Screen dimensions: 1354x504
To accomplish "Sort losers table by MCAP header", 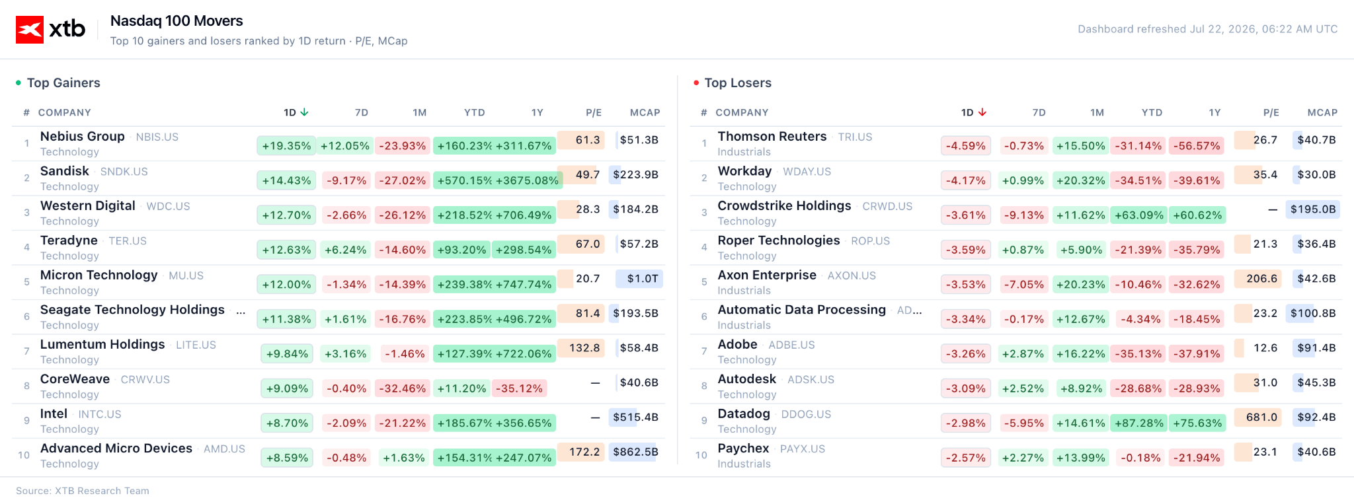I will pos(1322,112).
